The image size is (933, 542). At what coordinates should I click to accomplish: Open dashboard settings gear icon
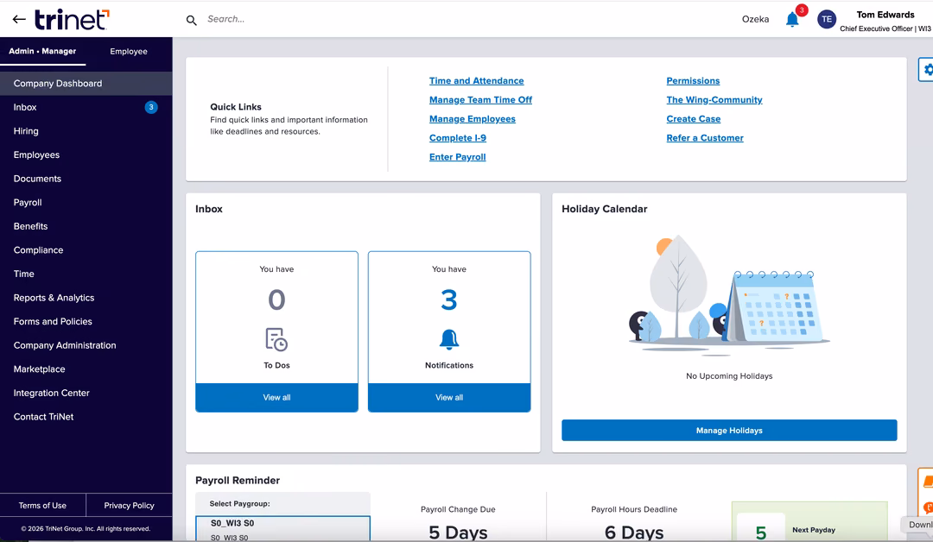(x=927, y=70)
